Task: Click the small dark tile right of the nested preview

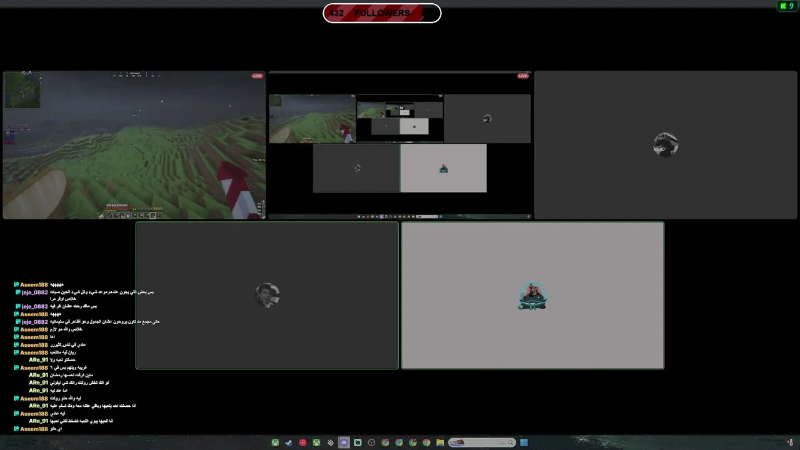Action: (x=487, y=119)
